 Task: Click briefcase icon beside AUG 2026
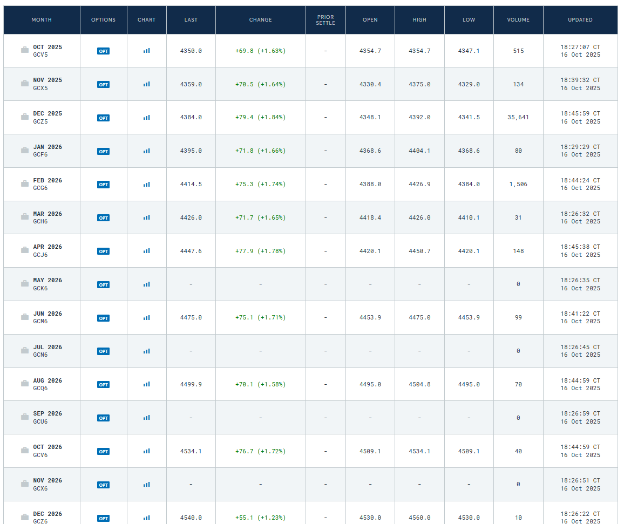pos(25,383)
